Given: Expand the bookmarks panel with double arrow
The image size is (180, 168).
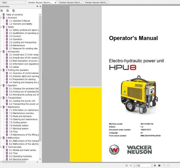Looking at the screenshot, I should click(x=37, y=6).
